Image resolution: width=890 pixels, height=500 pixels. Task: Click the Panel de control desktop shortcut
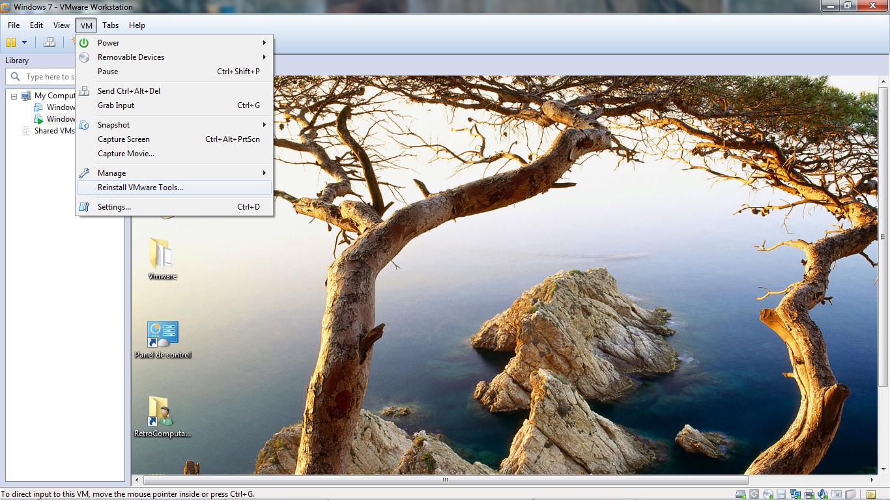pos(163,340)
